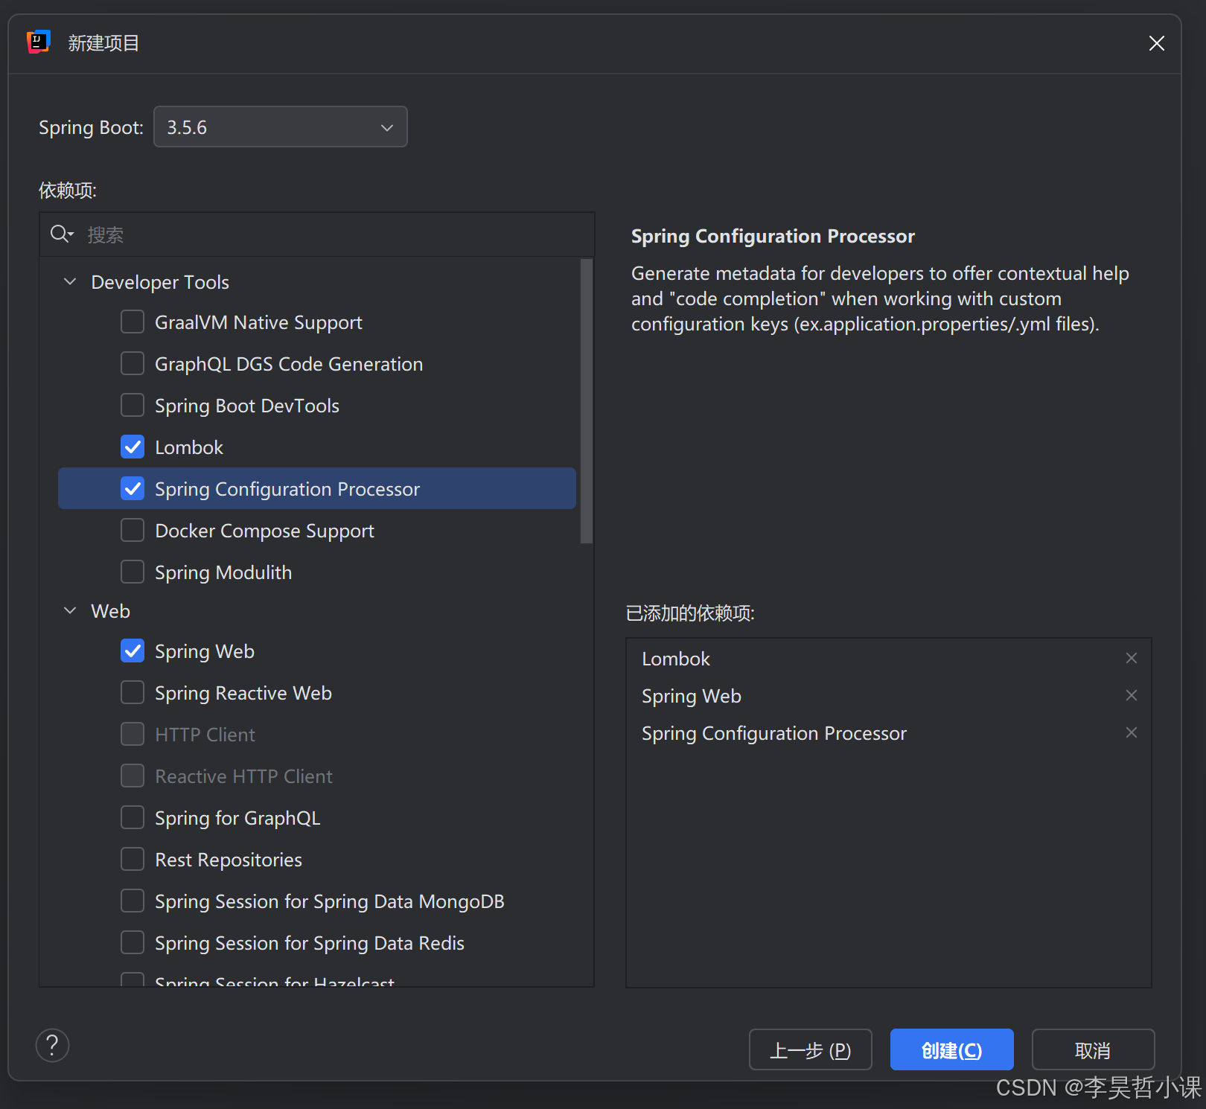Viewport: 1206px width, 1109px height.
Task: Check GraphQL DGS Code Generation
Action: click(133, 364)
